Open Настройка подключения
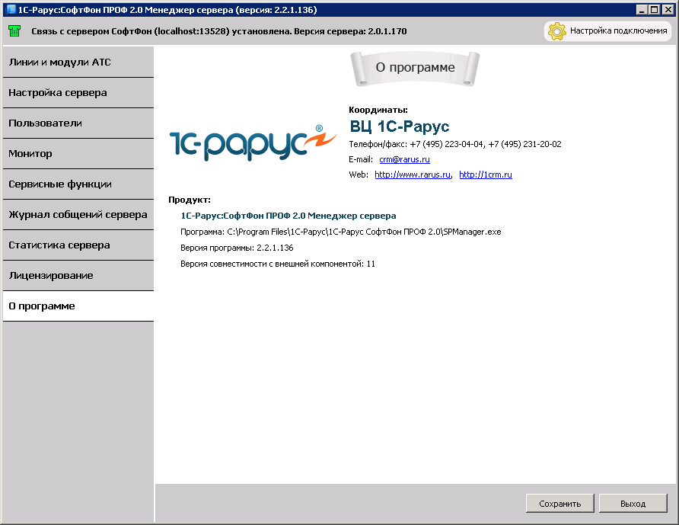Image resolution: width=679 pixels, height=525 pixels. 607,31
